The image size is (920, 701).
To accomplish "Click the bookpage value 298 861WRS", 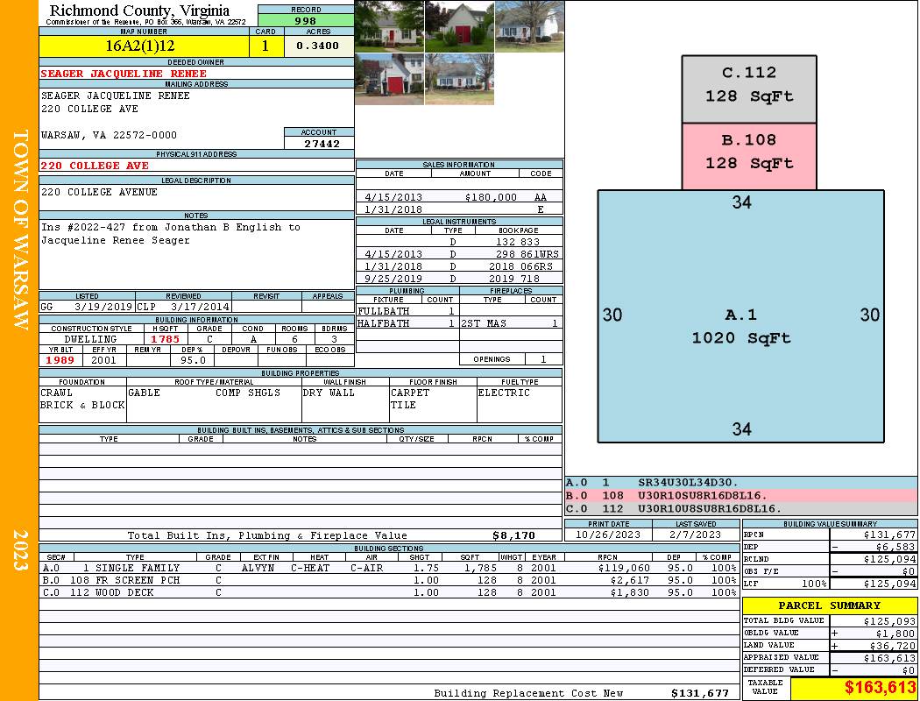I will tap(527, 254).
